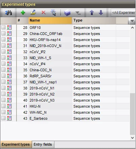Click the ACGT sequence icon for RdRP_SARSr
The height and width of the screenshot is (149, 136).
[x=9, y=76]
